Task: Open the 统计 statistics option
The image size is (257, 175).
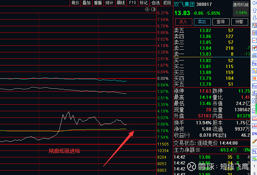Action: (109, 3)
